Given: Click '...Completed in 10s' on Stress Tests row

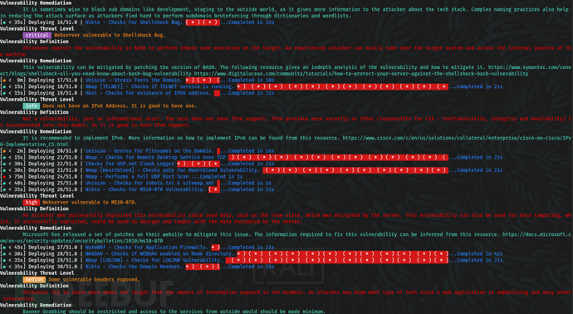Looking at the screenshot, I should [247, 80].
